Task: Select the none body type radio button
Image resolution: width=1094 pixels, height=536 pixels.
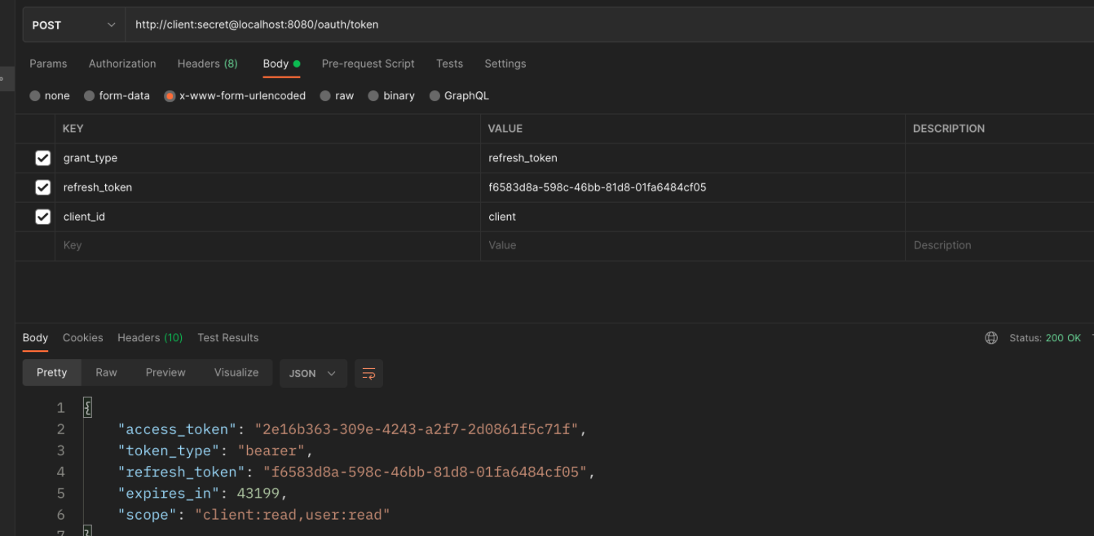Action: pos(35,96)
